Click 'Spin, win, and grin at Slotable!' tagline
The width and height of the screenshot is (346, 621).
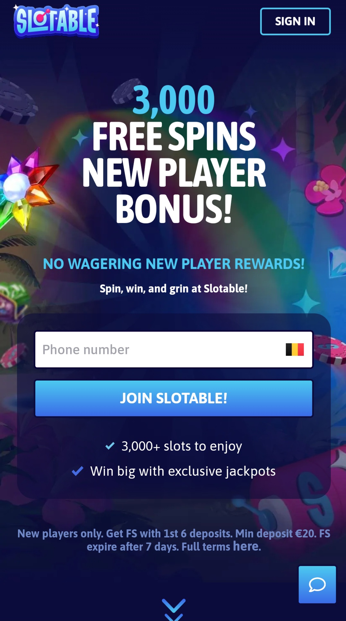(x=173, y=289)
